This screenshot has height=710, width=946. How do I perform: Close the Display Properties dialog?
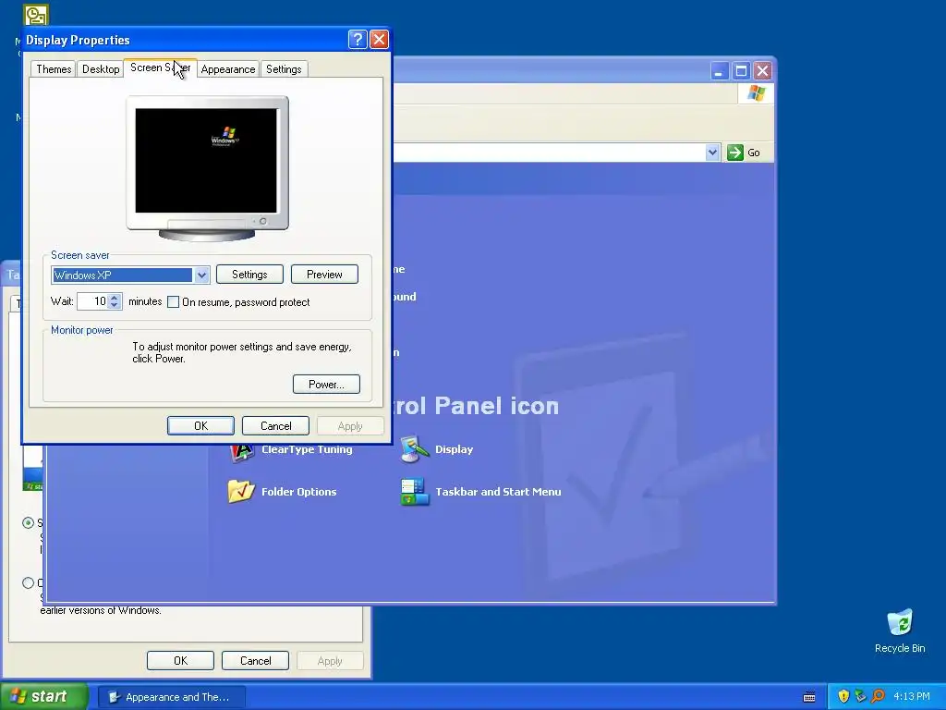379,39
